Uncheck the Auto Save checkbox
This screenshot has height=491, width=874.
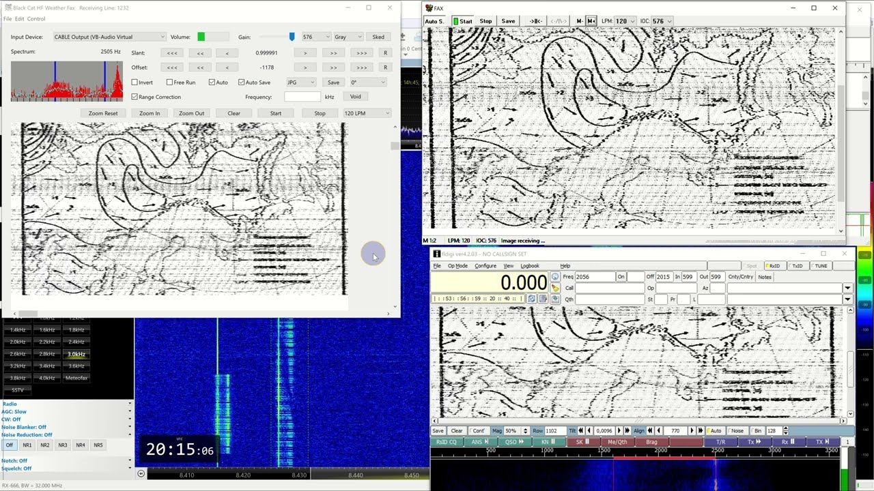pos(242,83)
